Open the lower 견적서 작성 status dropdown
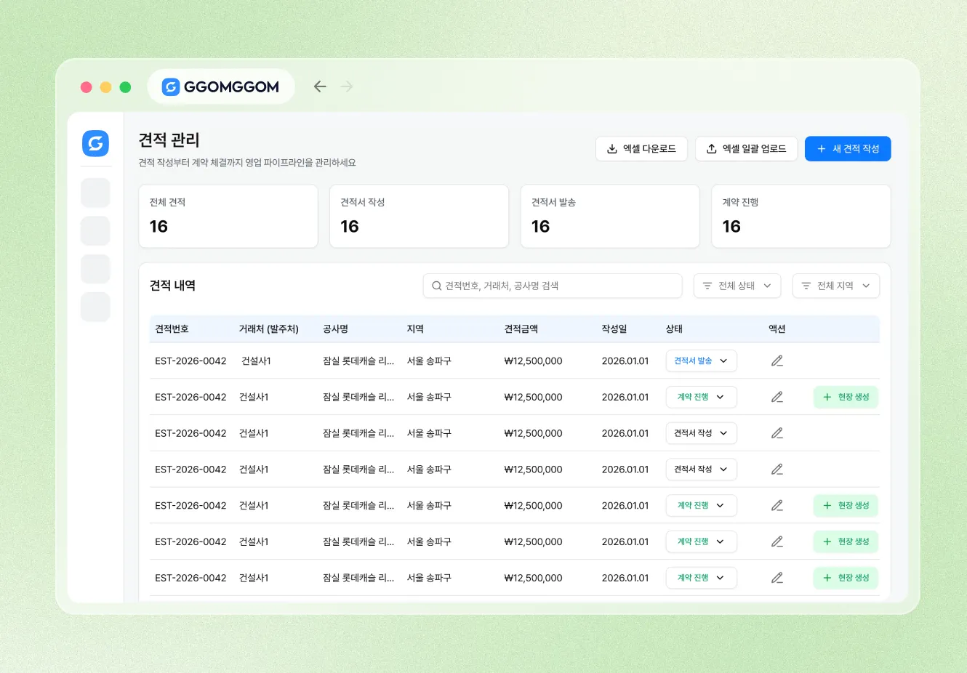This screenshot has height=673, width=967. click(702, 470)
